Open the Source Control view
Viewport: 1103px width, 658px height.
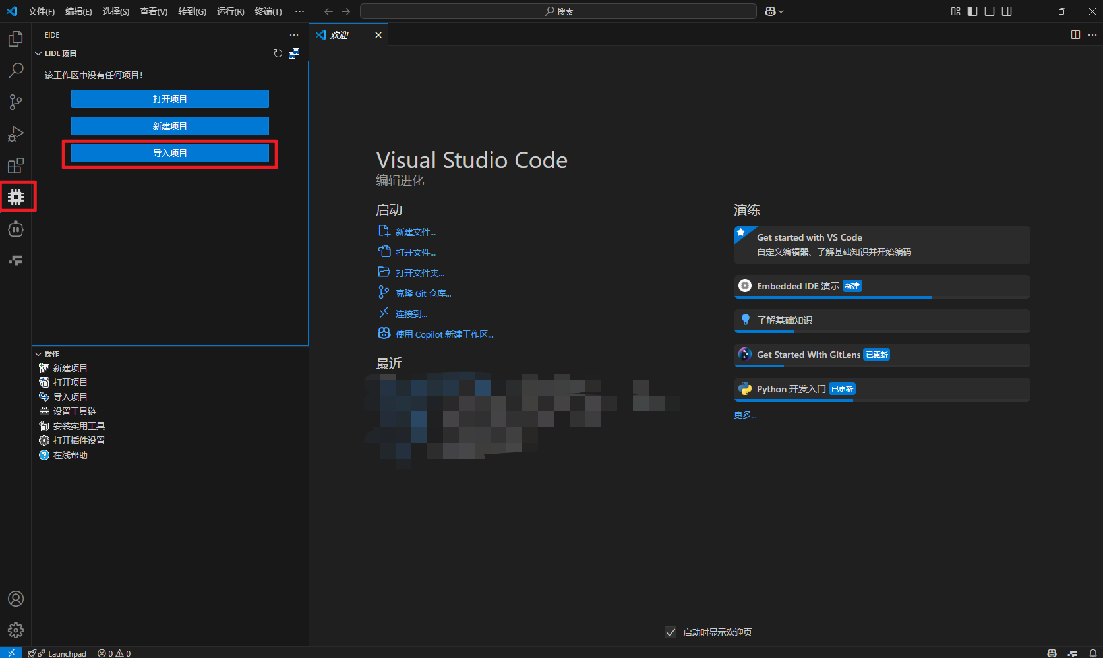(x=16, y=102)
